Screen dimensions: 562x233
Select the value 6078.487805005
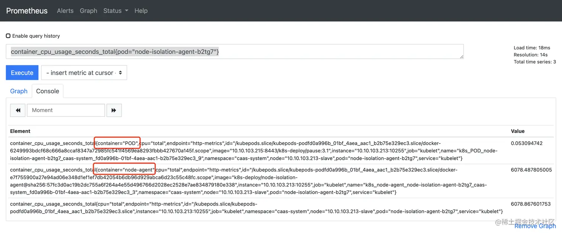click(x=531, y=170)
